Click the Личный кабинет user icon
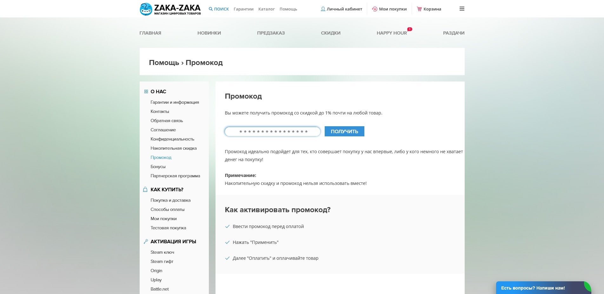Viewport: 604px width, 294px height. click(323, 9)
